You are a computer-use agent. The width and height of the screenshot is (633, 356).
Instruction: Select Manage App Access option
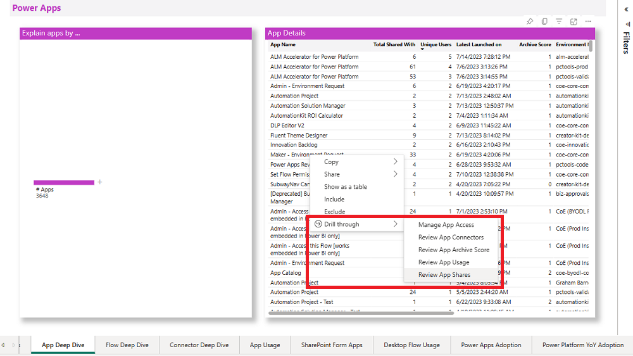[x=446, y=225]
